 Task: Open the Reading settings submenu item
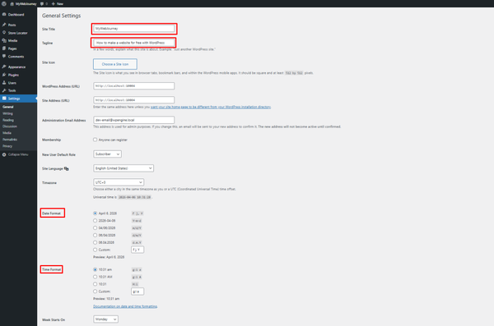(x=8, y=120)
